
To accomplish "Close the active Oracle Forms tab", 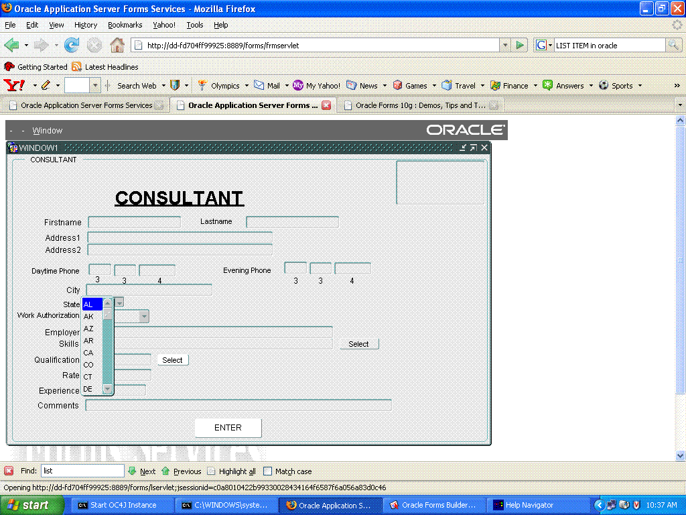I will pyautogui.click(x=326, y=105).
